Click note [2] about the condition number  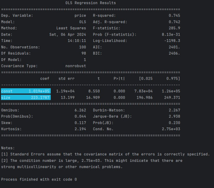pyautogui.click(x=92, y=161)
